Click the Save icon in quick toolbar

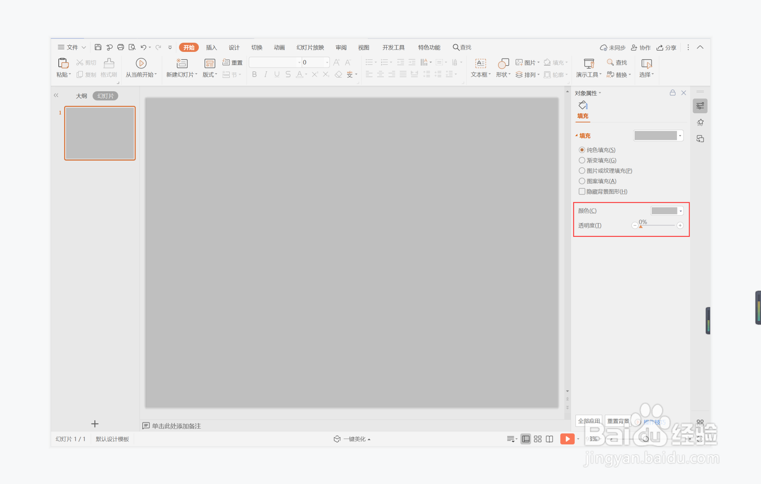pos(98,47)
